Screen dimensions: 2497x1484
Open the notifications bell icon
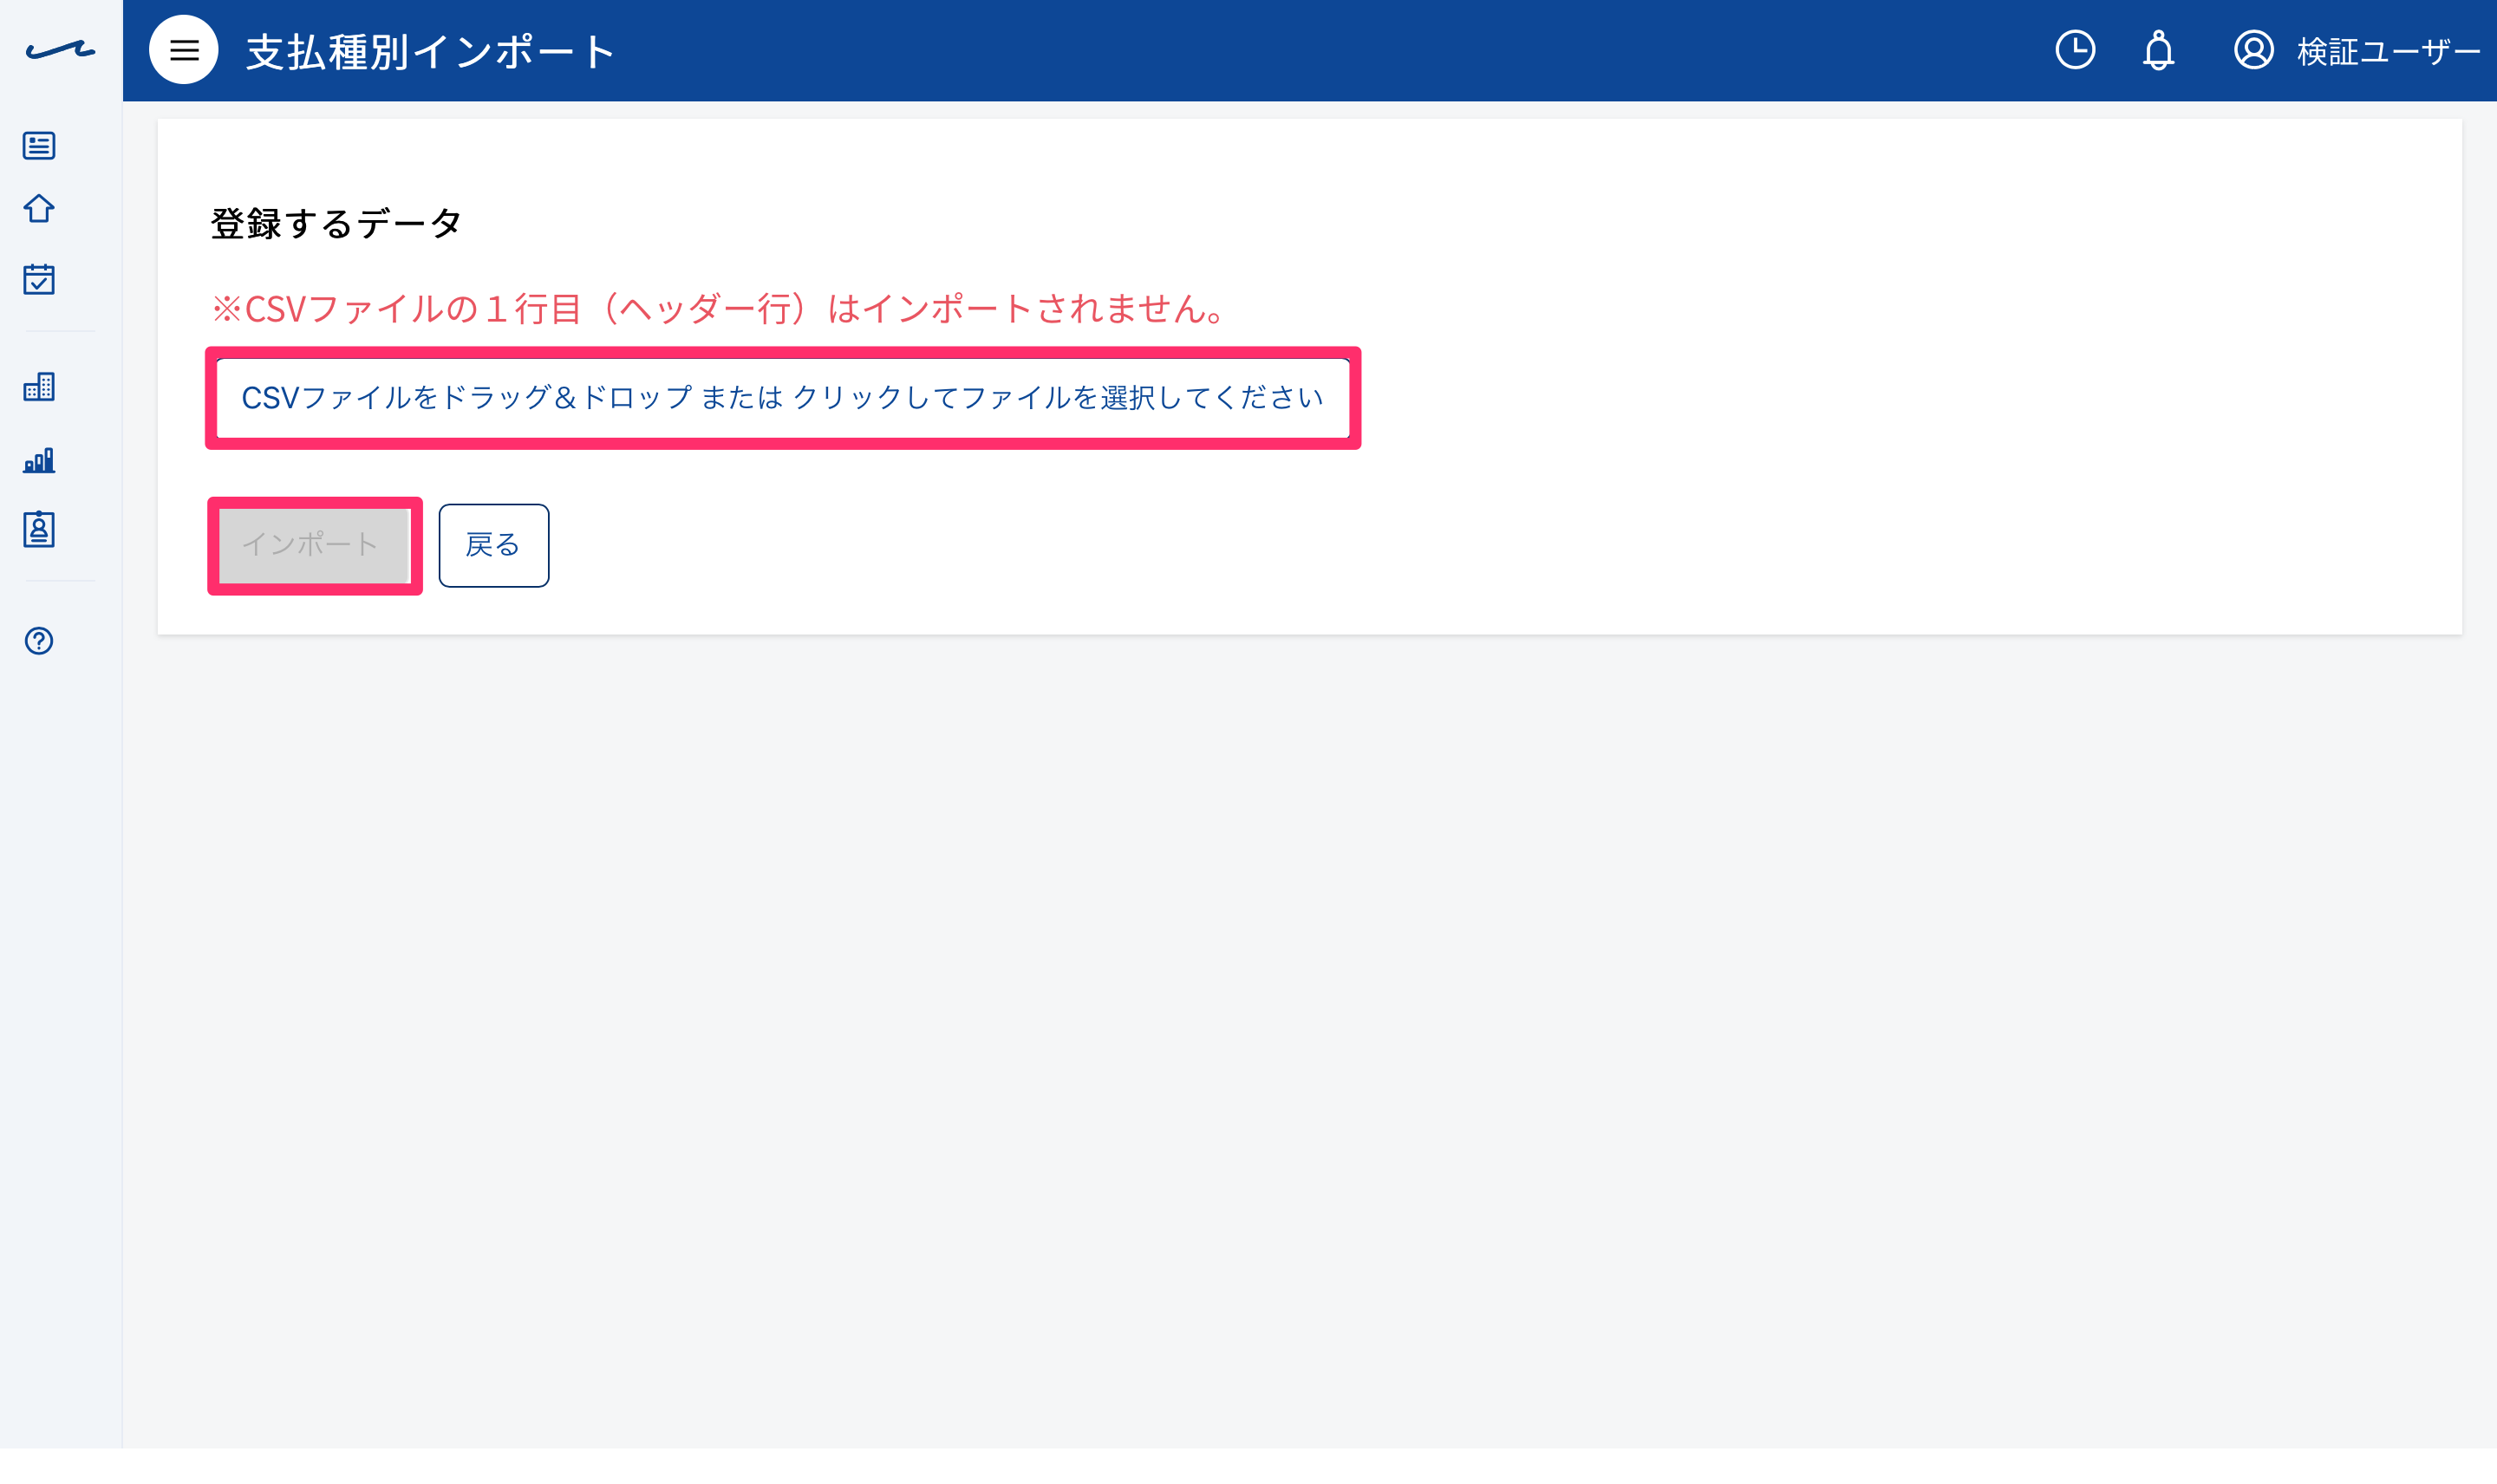pyautogui.click(x=2158, y=50)
